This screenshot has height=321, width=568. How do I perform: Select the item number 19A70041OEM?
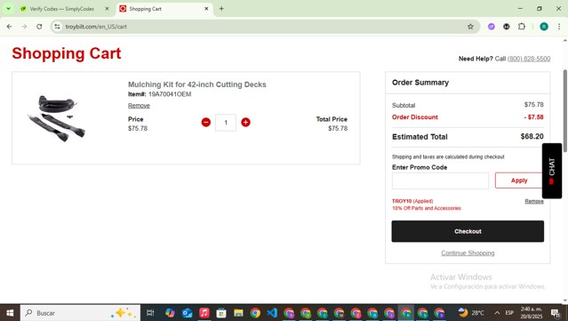(x=170, y=94)
